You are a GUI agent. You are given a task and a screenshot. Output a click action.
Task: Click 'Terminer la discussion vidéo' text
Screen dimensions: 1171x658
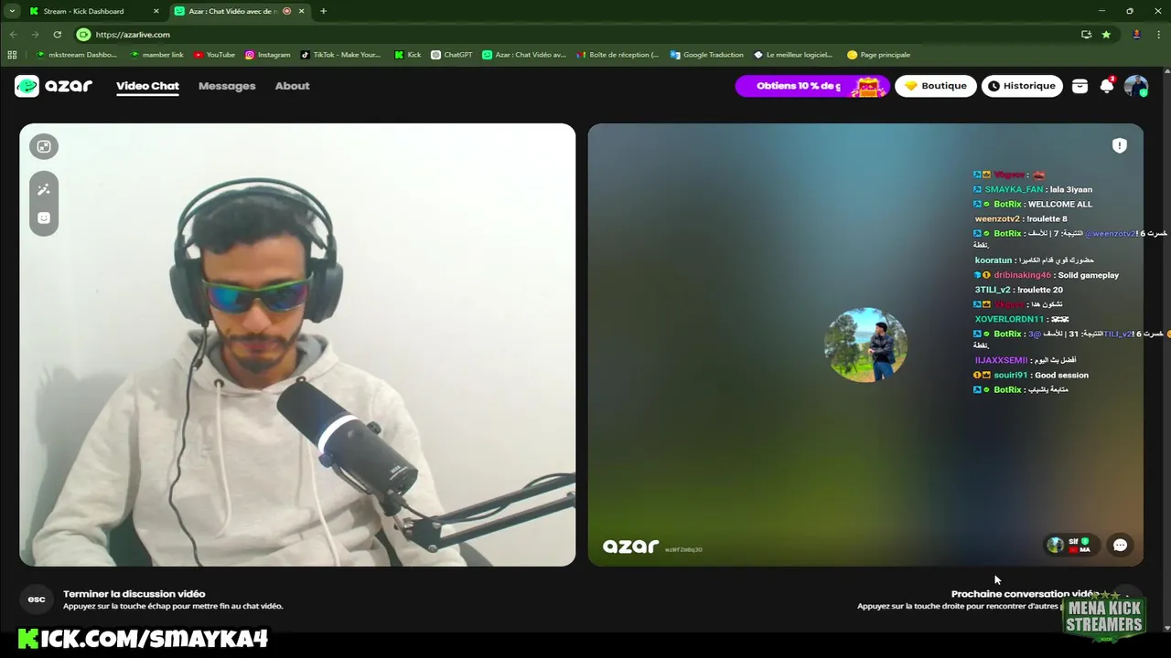click(x=134, y=594)
